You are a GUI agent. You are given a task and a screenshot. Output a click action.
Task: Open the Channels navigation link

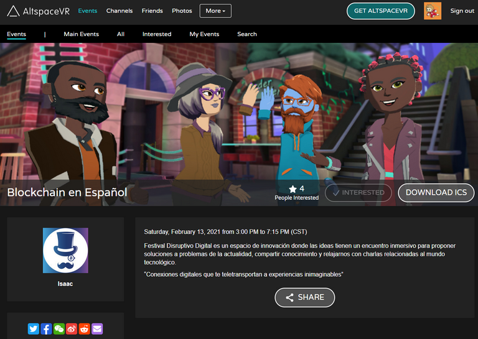tap(119, 11)
